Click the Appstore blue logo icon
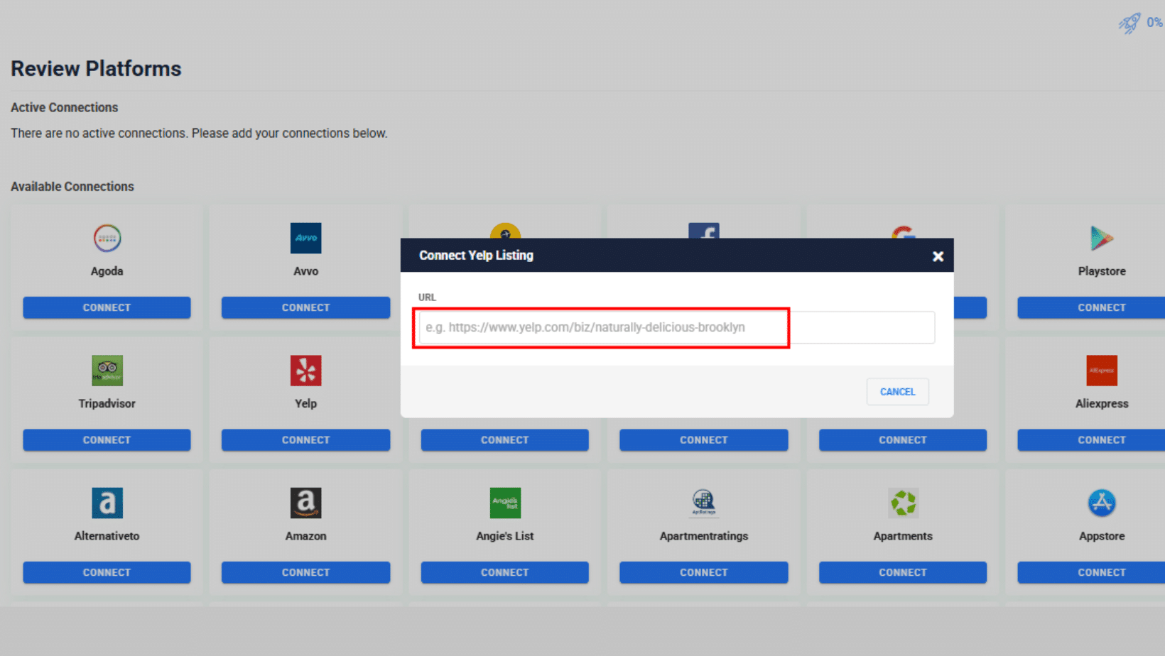The width and height of the screenshot is (1165, 656). (1102, 503)
